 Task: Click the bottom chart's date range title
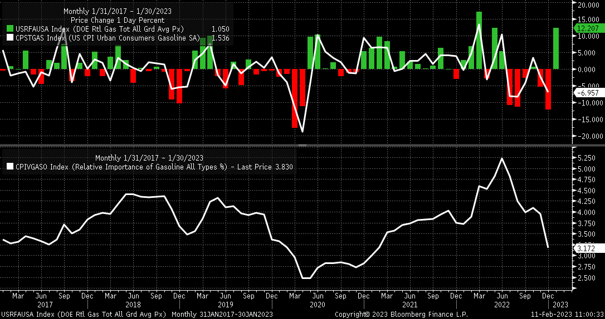tap(138, 157)
